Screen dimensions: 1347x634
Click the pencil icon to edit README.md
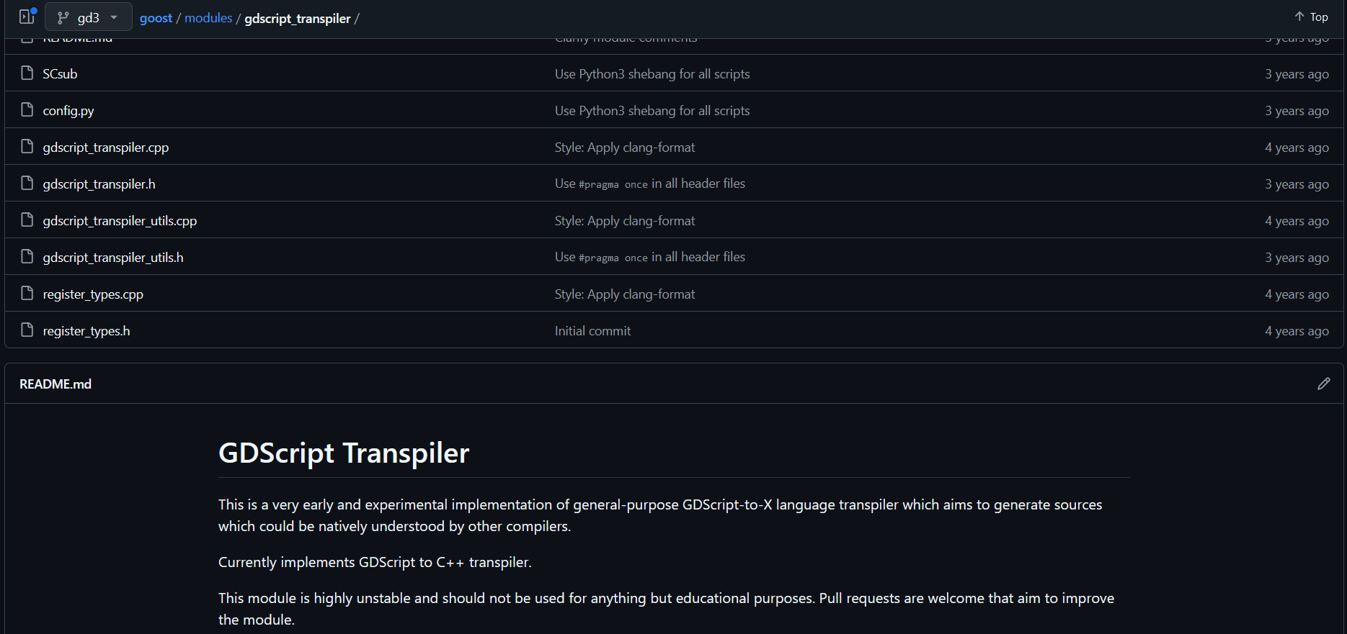coord(1323,384)
